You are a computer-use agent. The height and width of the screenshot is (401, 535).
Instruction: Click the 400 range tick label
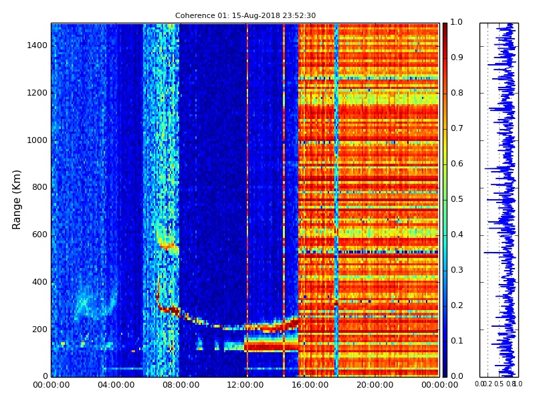click(40, 282)
